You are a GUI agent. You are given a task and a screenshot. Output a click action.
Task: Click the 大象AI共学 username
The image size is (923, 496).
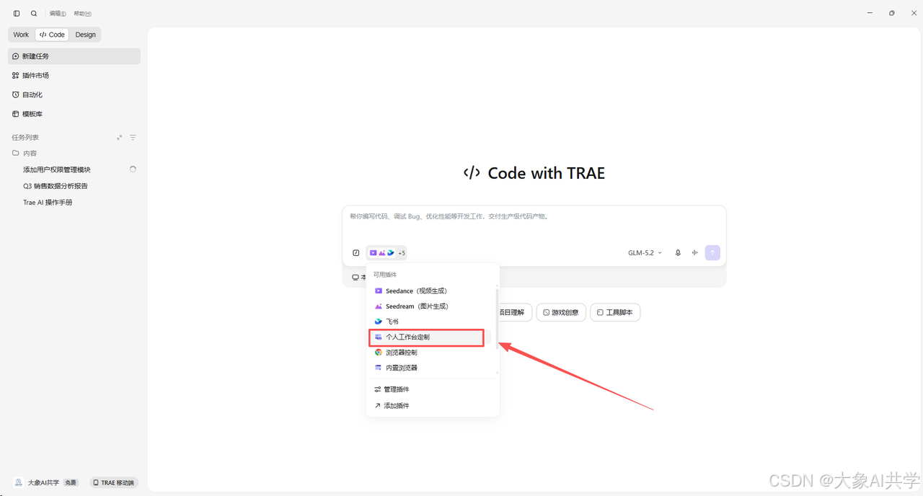[43, 482]
